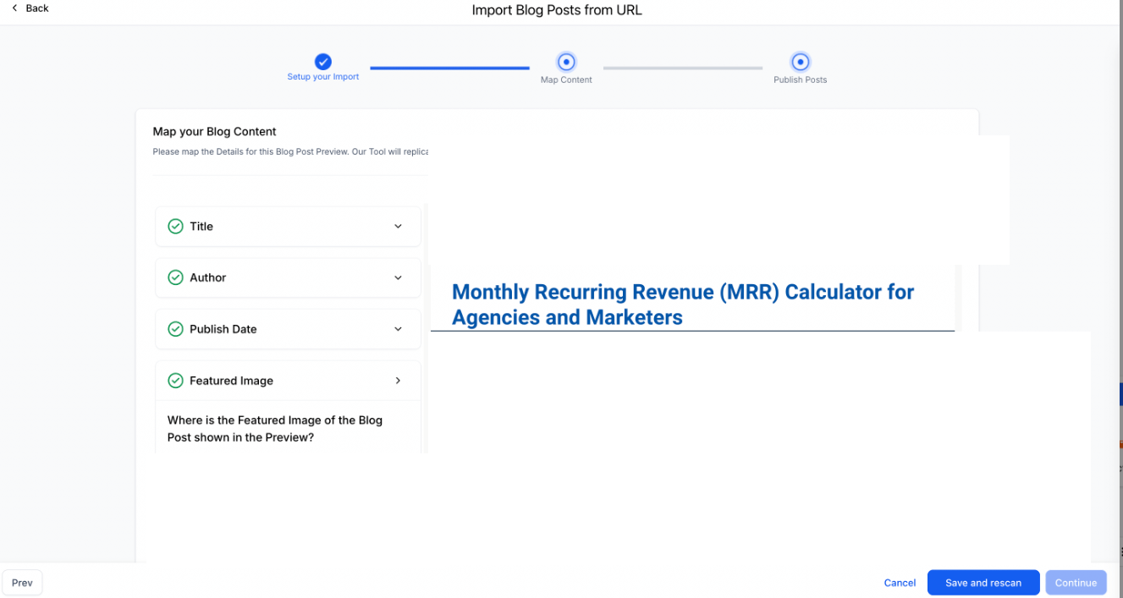Viewport: 1123px width, 598px height.
Task: Click the green check icon beside Title
Action: (175, 227)
